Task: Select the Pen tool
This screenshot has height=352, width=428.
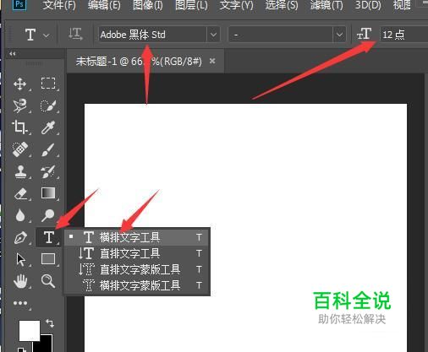Action: (20, 238)
